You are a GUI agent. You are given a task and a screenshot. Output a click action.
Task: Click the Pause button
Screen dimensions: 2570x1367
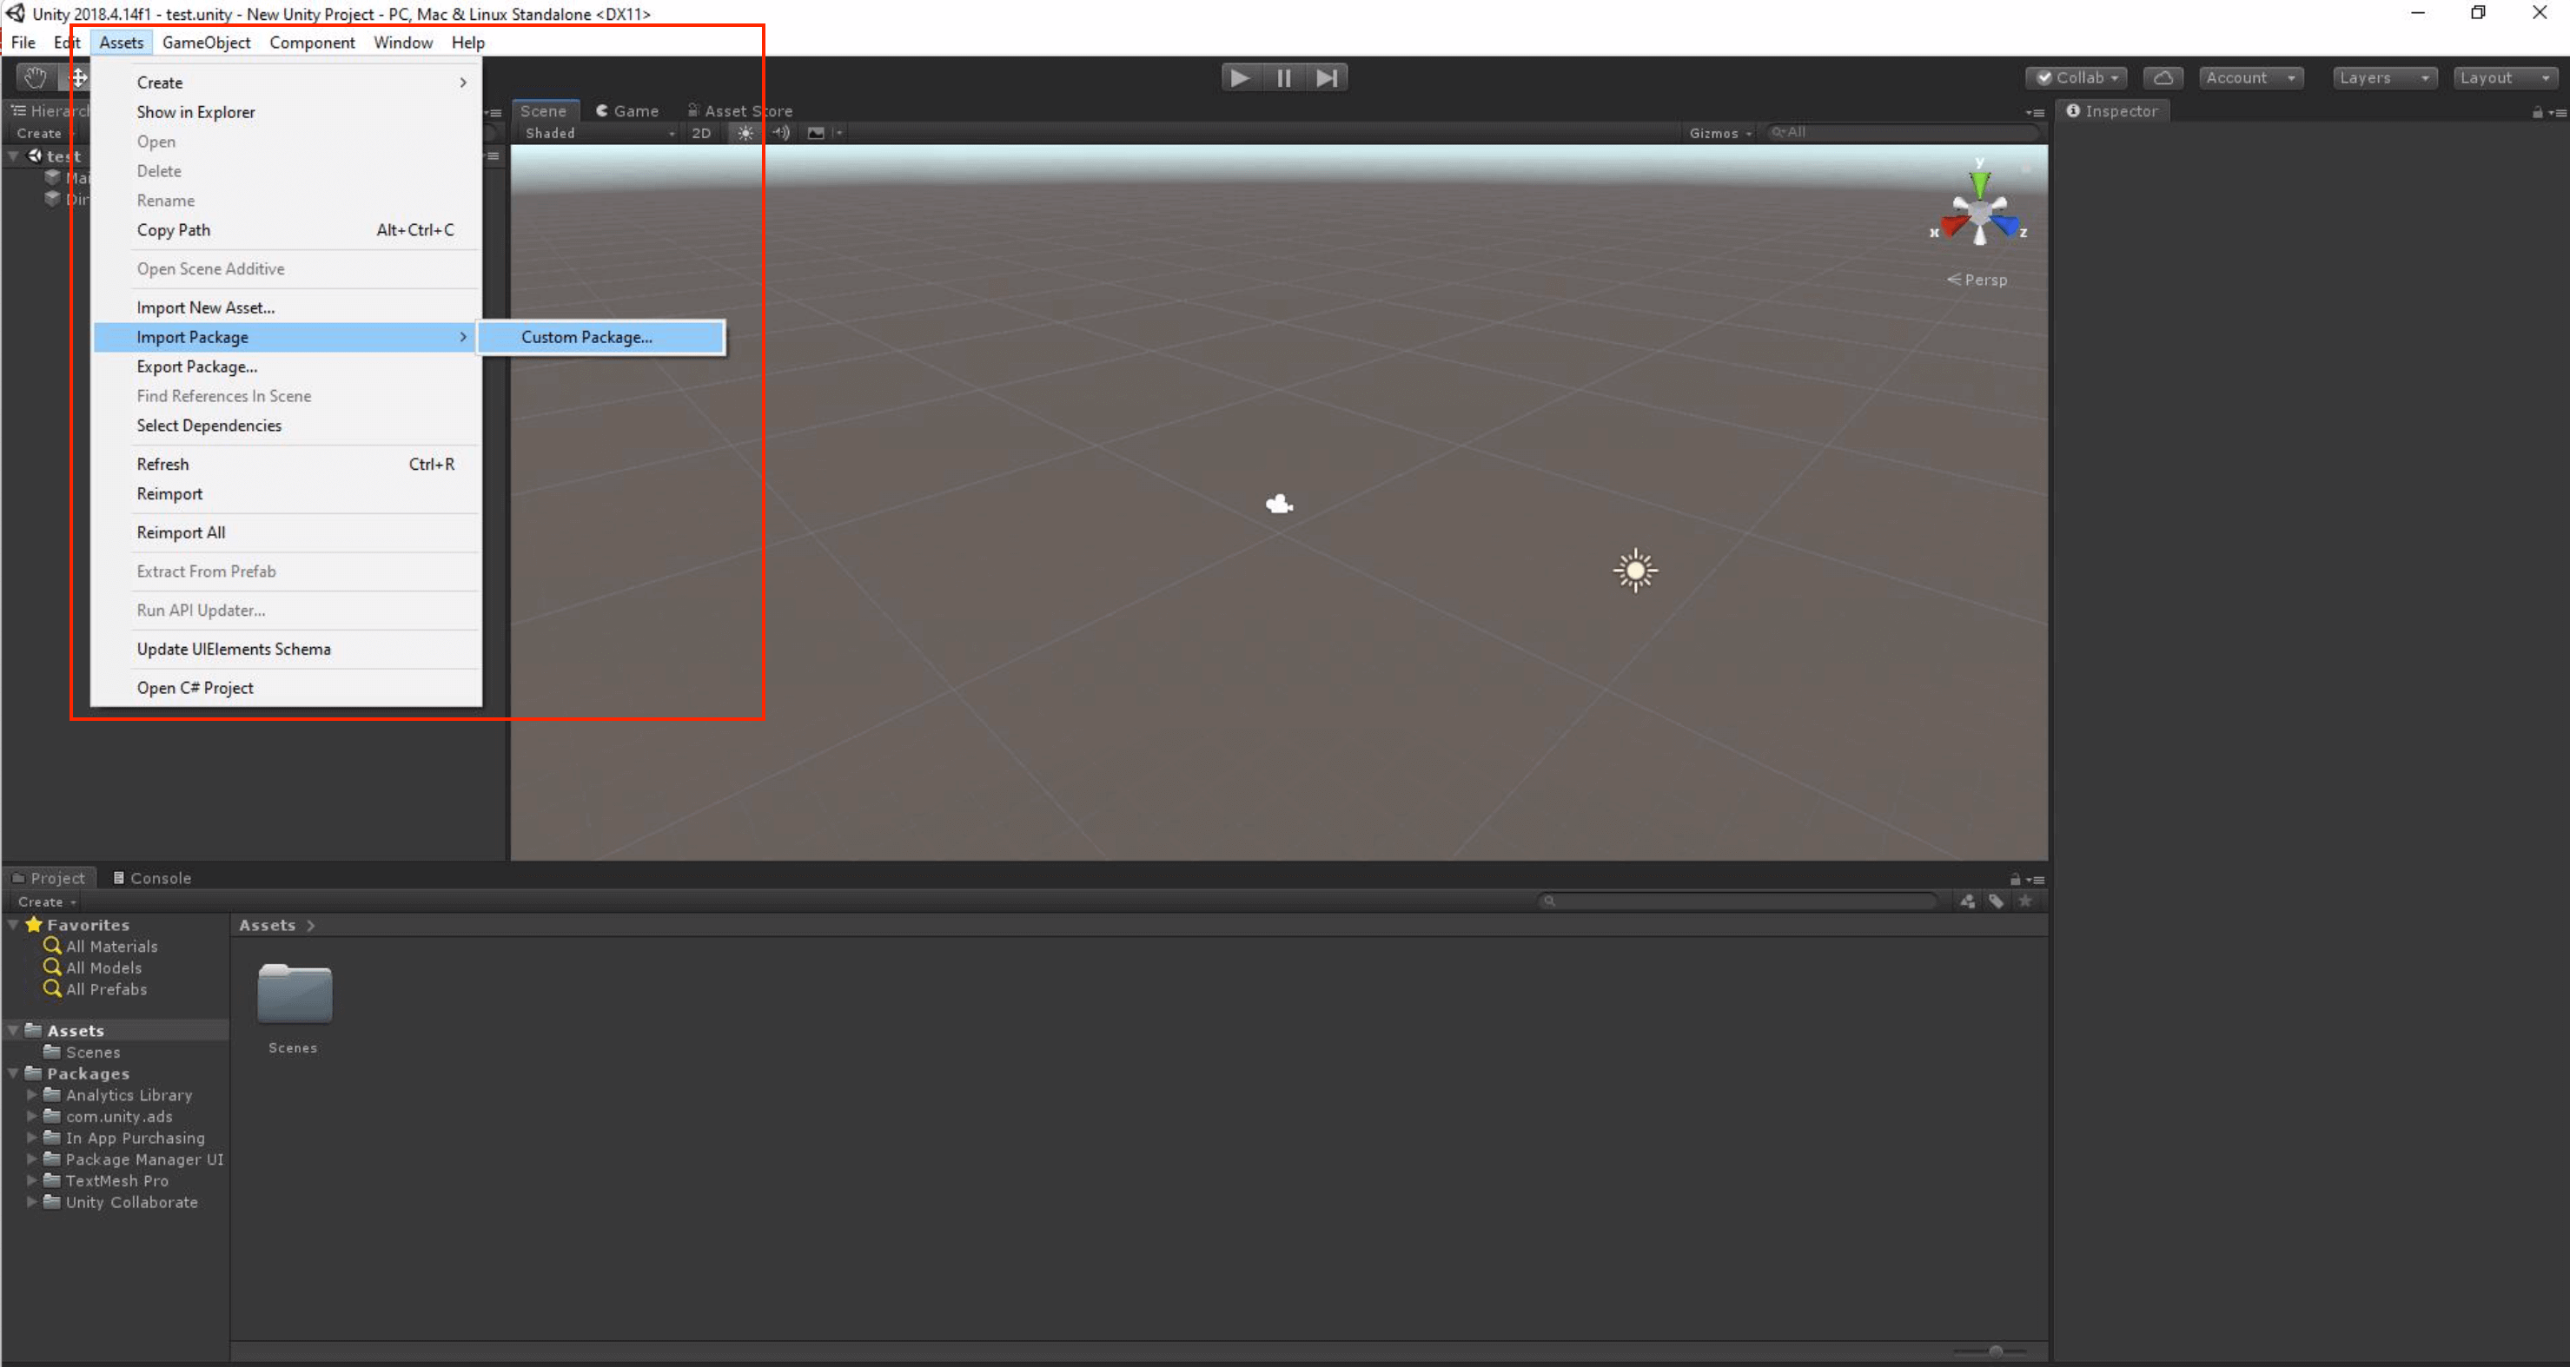(x=1283, y=78)
